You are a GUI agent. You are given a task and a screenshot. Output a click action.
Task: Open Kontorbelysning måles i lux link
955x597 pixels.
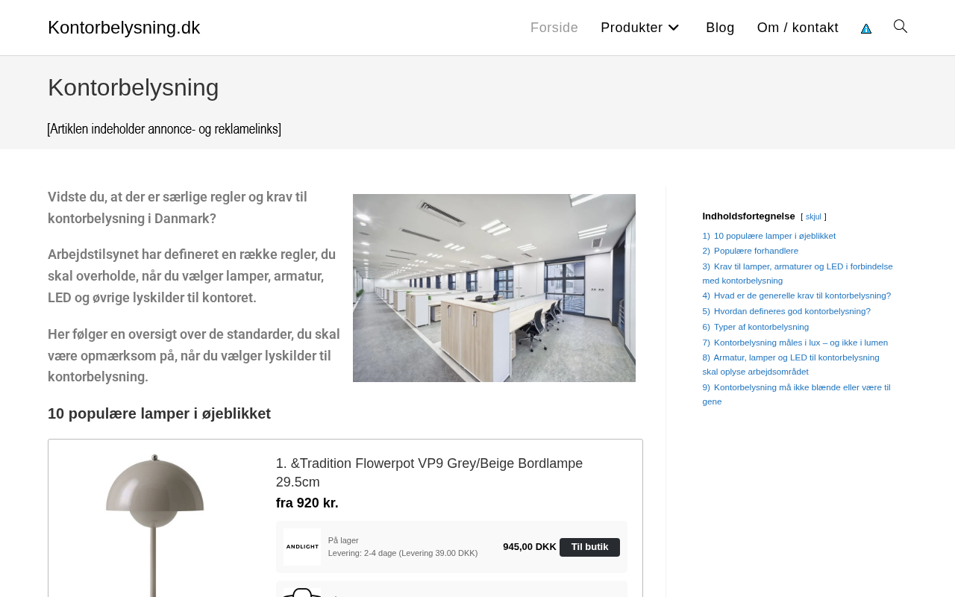pyautogui.click(x=795, y=343)
